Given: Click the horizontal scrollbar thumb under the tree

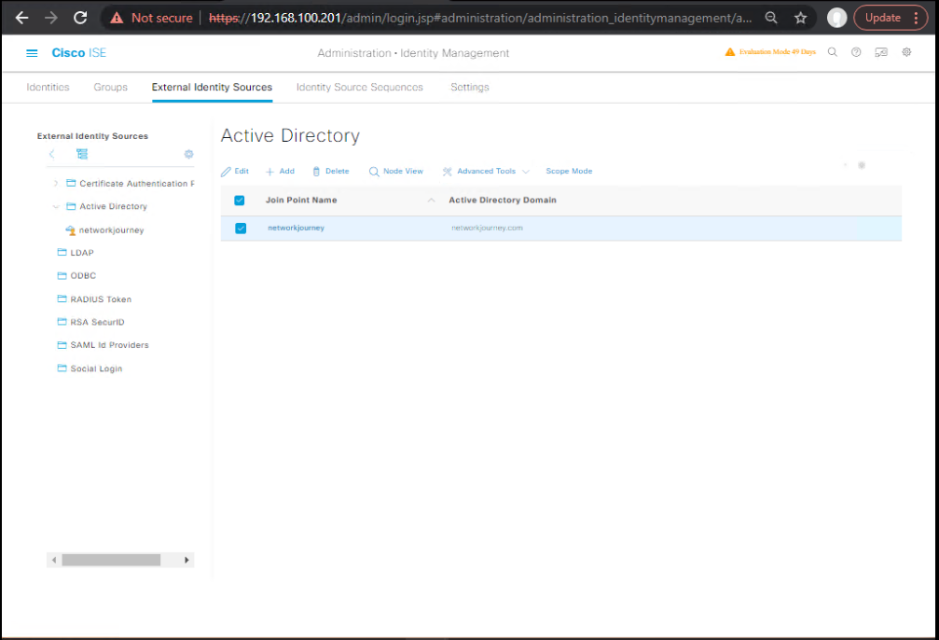Looking at the screenshot, I should [111, 560].
